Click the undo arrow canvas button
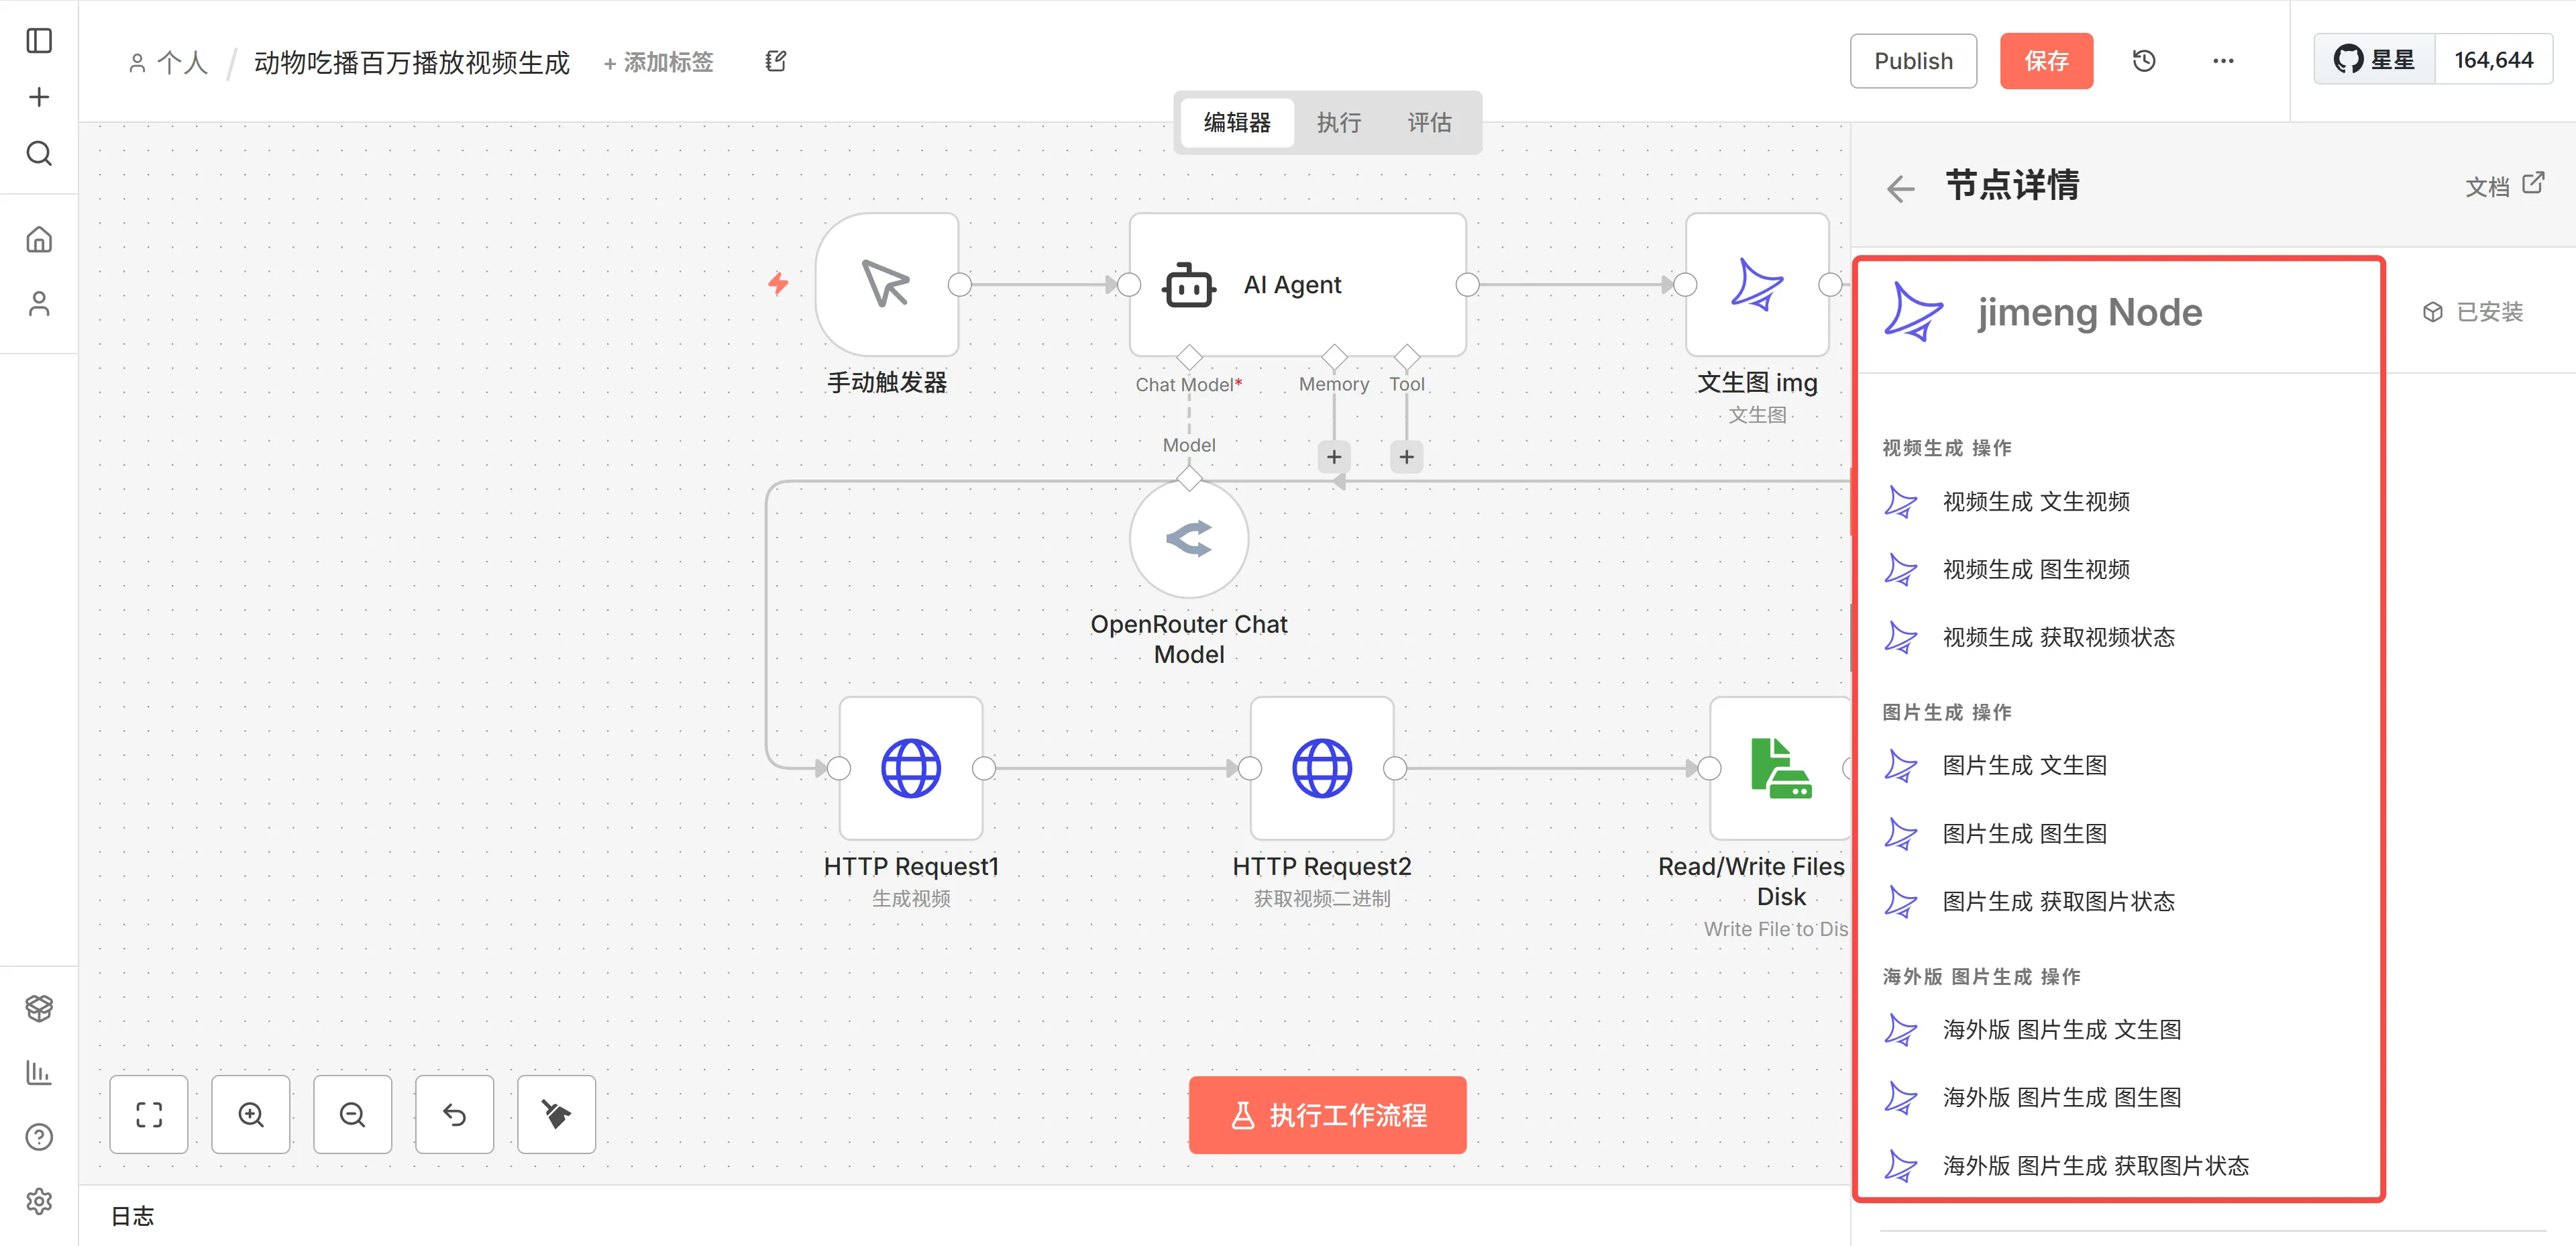 coord(455,1114)
